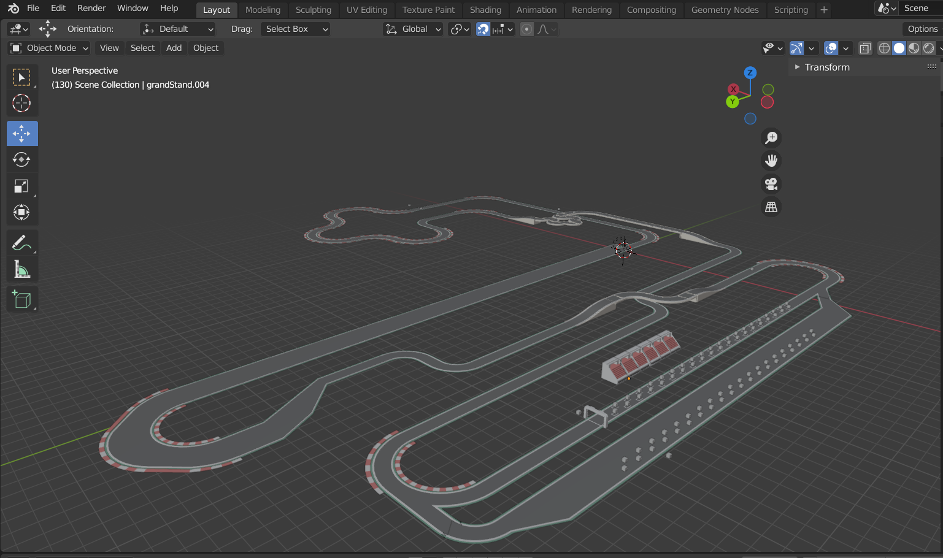Add a new workspace with plus icon

(824, 10)
